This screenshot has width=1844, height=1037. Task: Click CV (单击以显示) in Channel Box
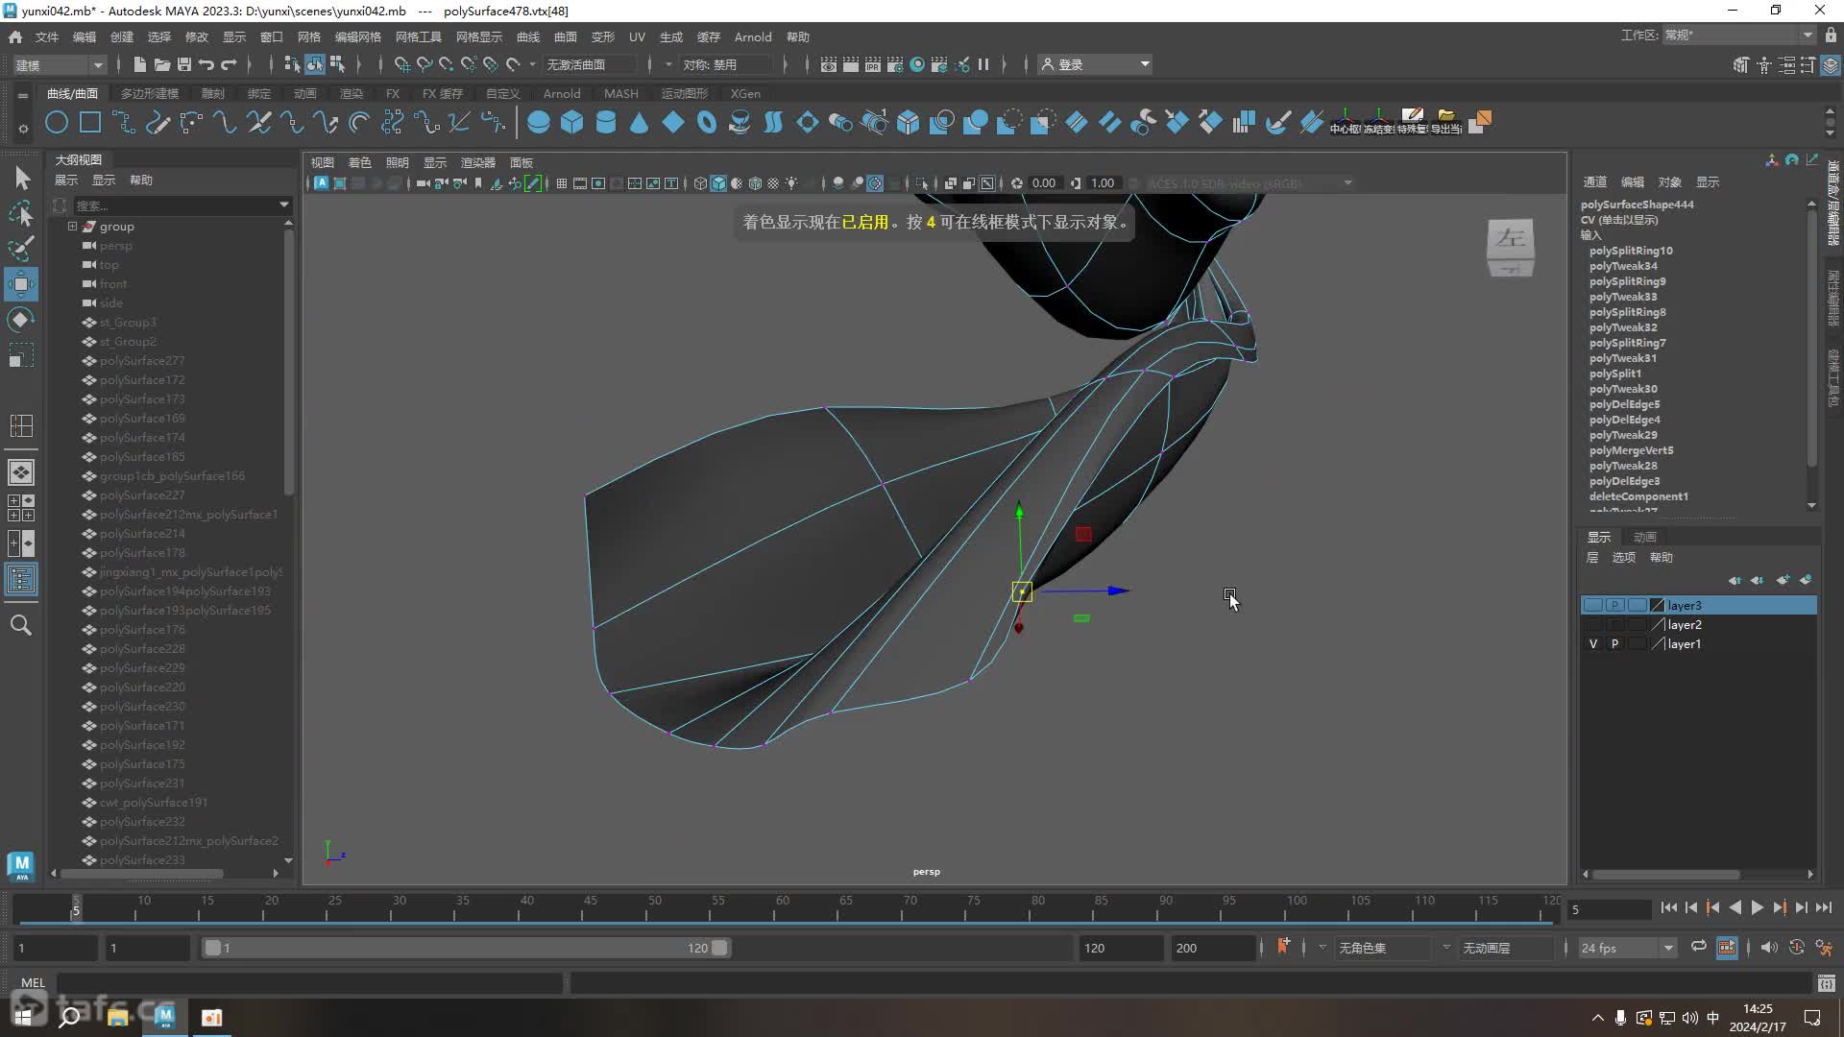click(1619, 220)
